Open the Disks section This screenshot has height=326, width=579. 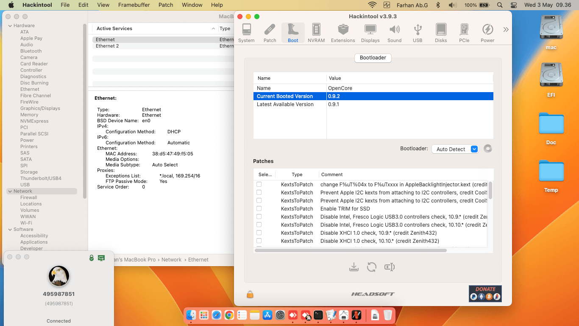tap(441, 33)
